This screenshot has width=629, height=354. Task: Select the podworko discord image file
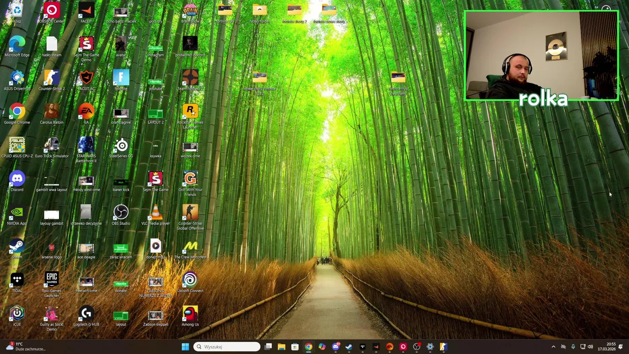190,47
